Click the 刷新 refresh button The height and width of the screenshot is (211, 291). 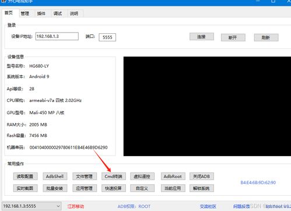[x=266, y=37]
